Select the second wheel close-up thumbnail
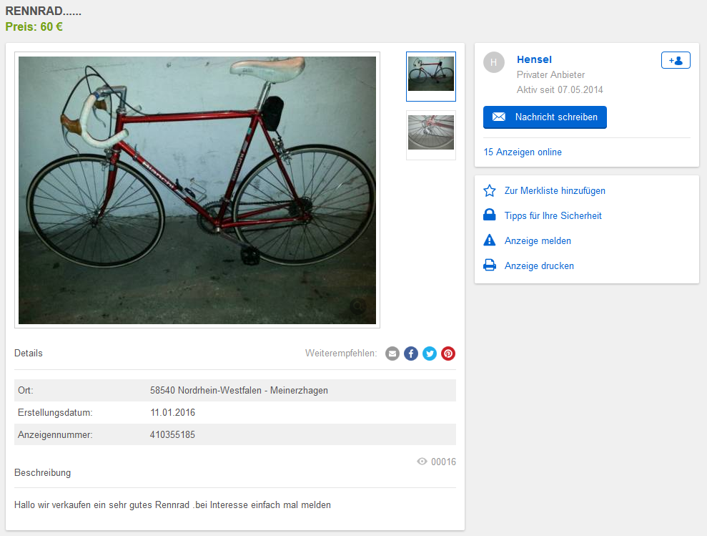The height and width of the screenshot is (536, 707). (431, 135)
